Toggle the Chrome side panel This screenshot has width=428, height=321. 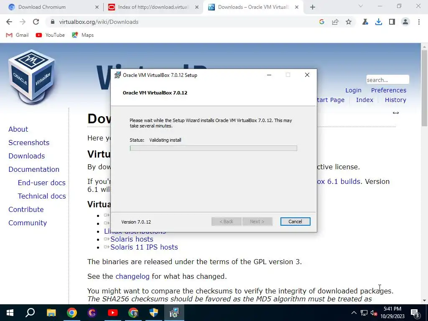pos(392,22)
